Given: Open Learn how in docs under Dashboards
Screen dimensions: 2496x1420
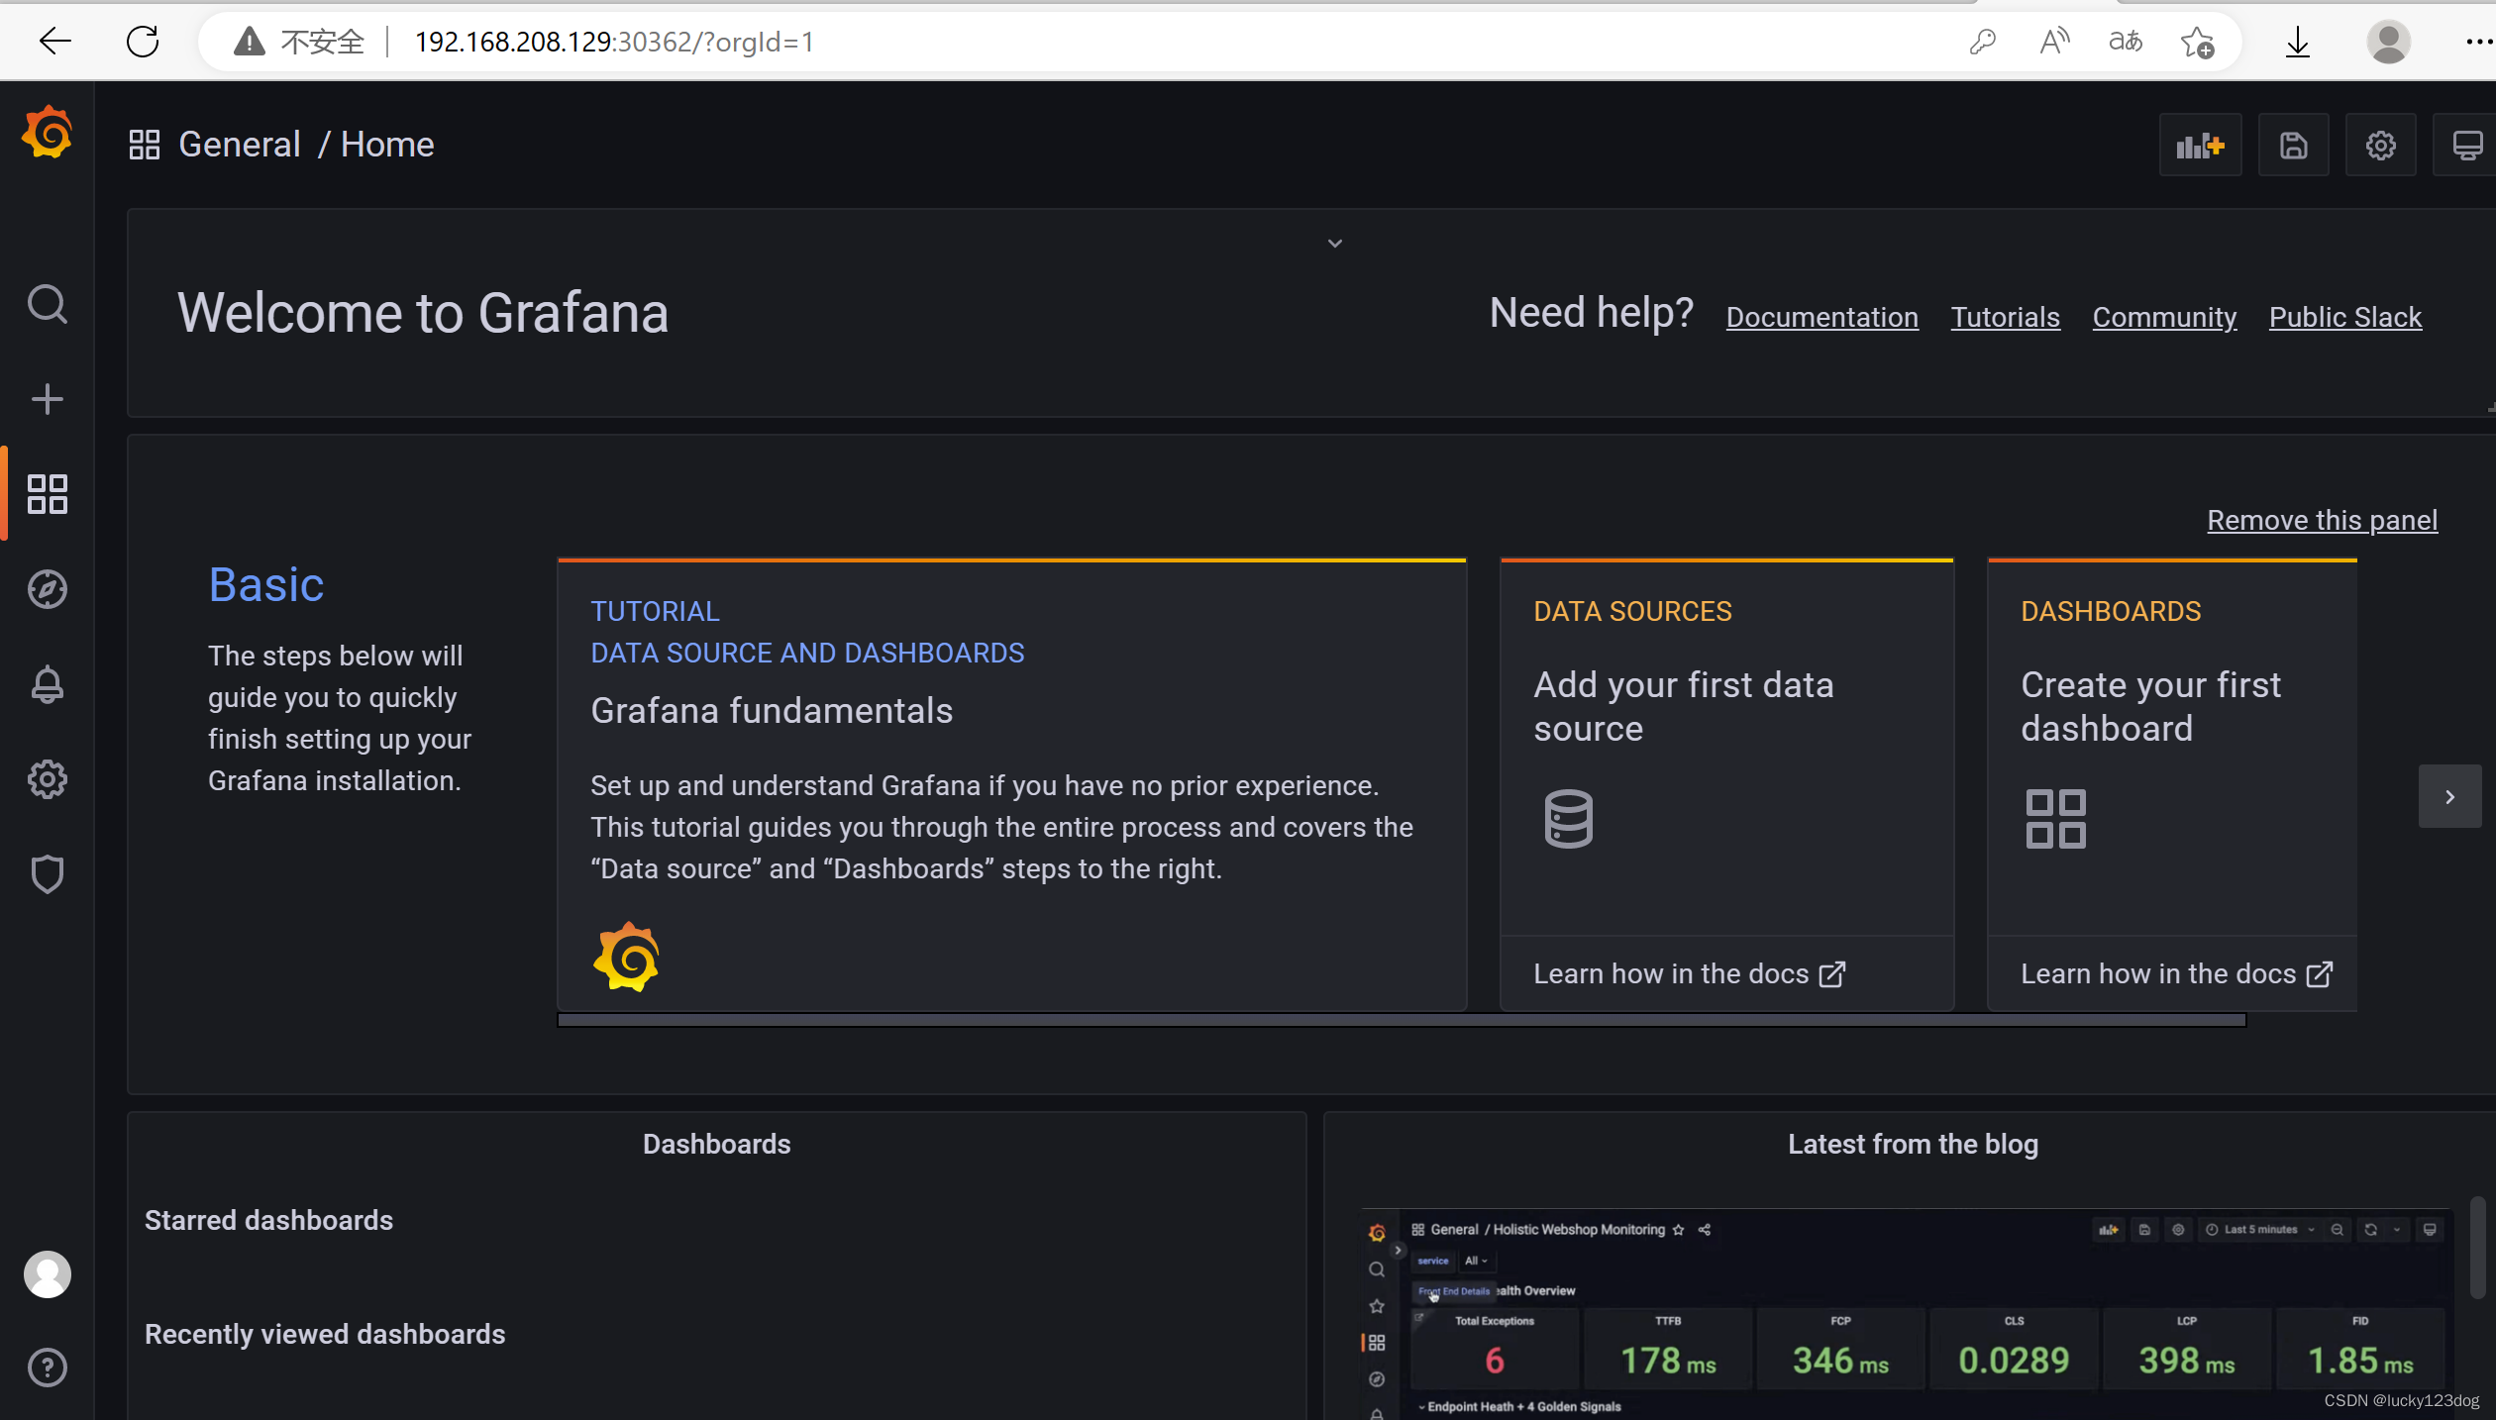Looking at the screenshot, I should point(2177,973).
